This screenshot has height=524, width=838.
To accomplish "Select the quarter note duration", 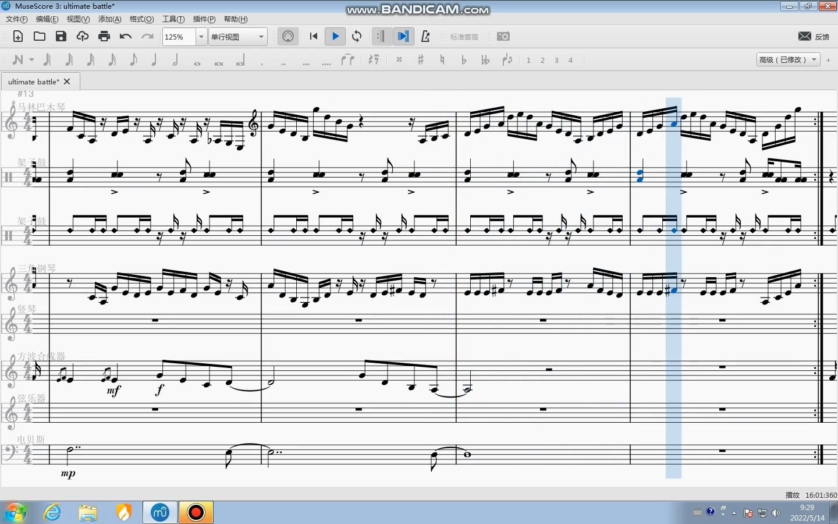I will [154, 60].
